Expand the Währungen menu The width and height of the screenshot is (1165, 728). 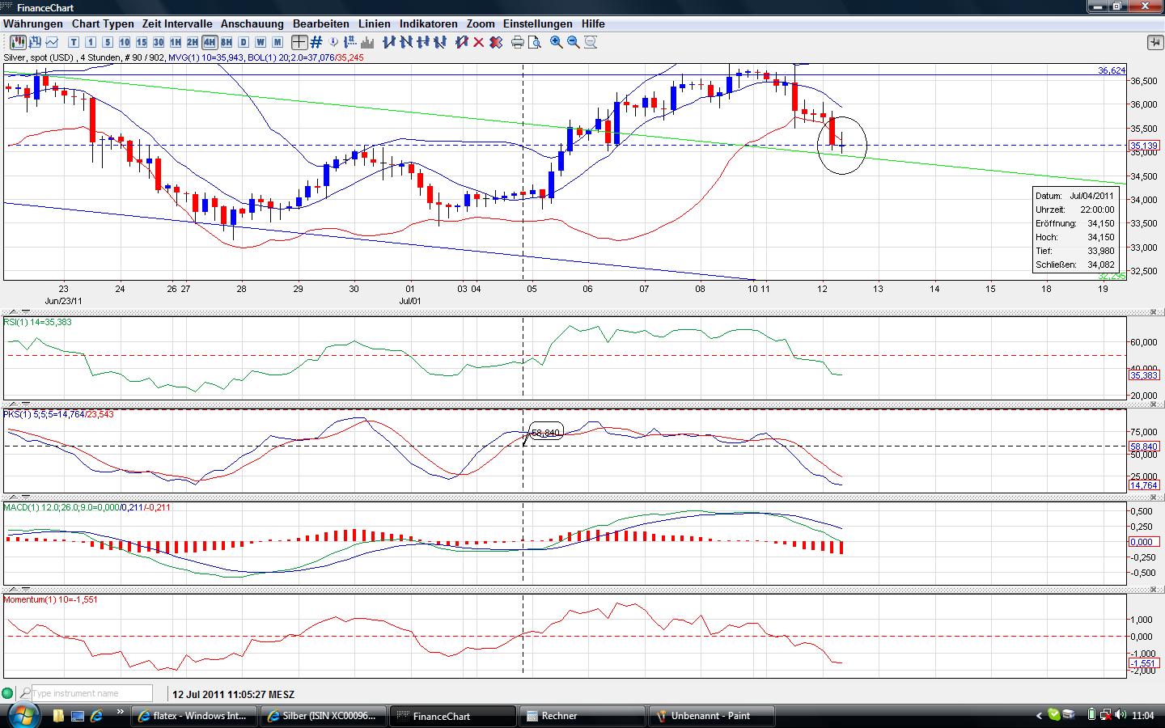coord(32,23)
